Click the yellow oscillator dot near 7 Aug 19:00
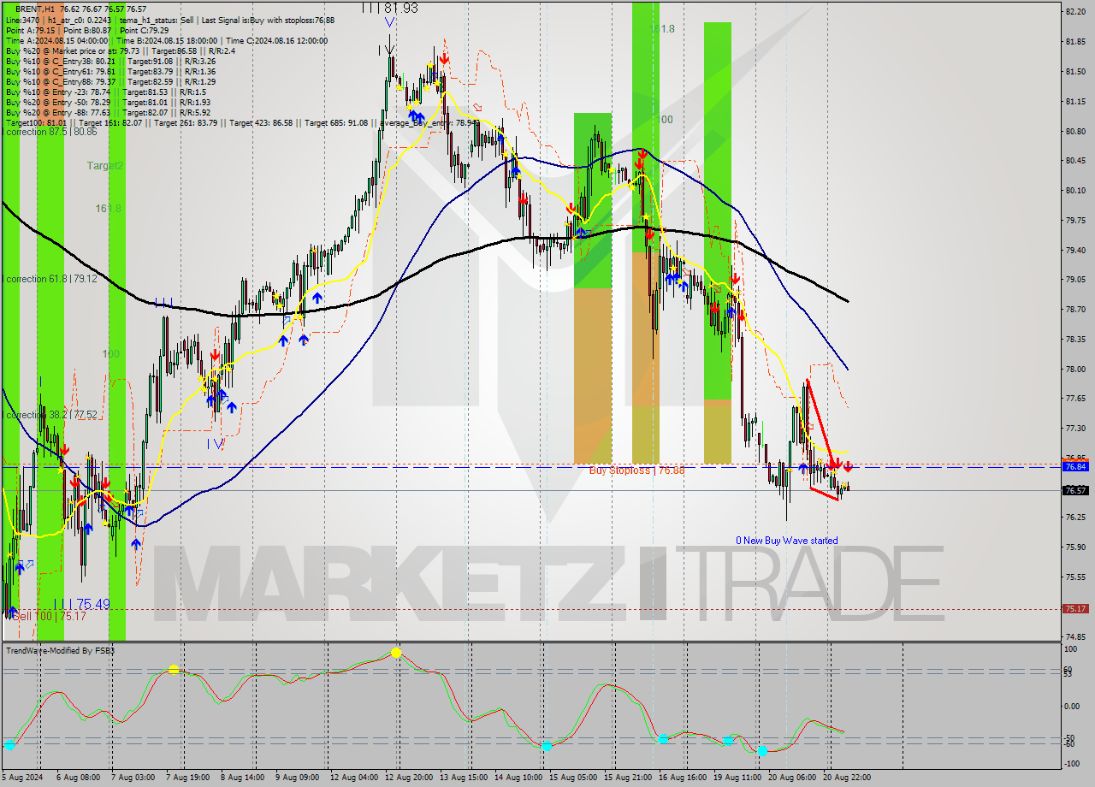 [x=174, y=669]
